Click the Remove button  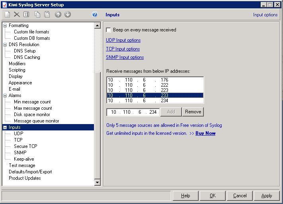click(x=193, y=112)
